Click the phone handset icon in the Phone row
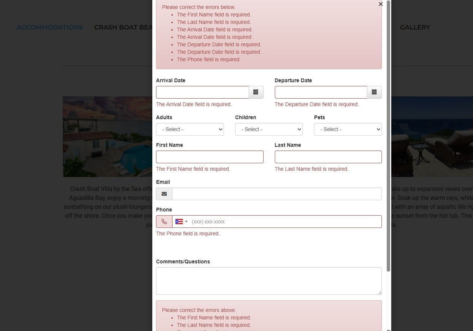Screen dimensions: 473x331 point(164,221)
